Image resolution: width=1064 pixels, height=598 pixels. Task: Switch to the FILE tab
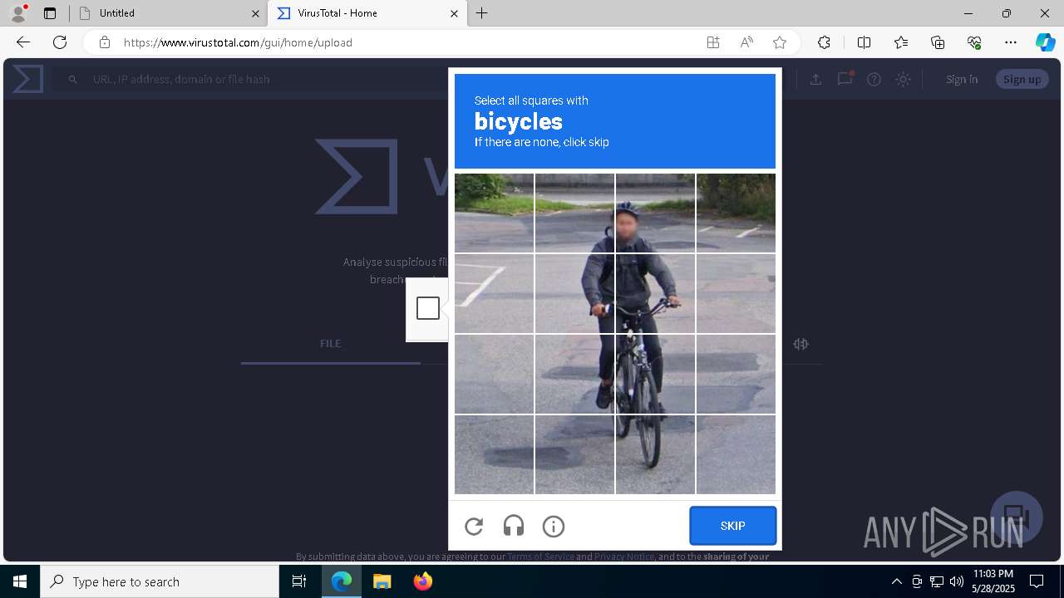[331, 343]
